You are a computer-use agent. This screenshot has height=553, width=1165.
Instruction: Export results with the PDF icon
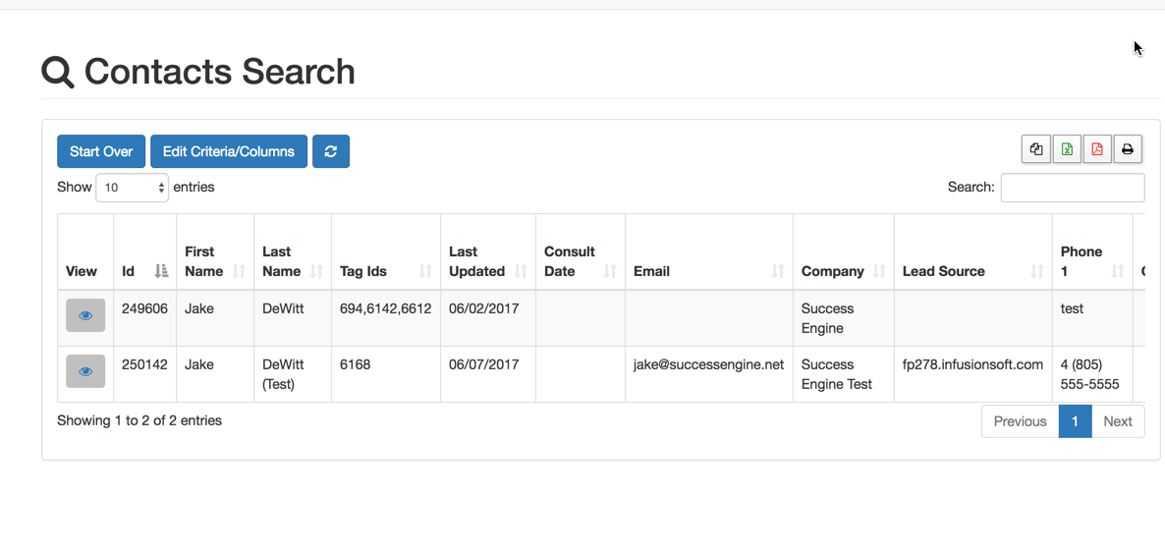[x=1097, y=149]
